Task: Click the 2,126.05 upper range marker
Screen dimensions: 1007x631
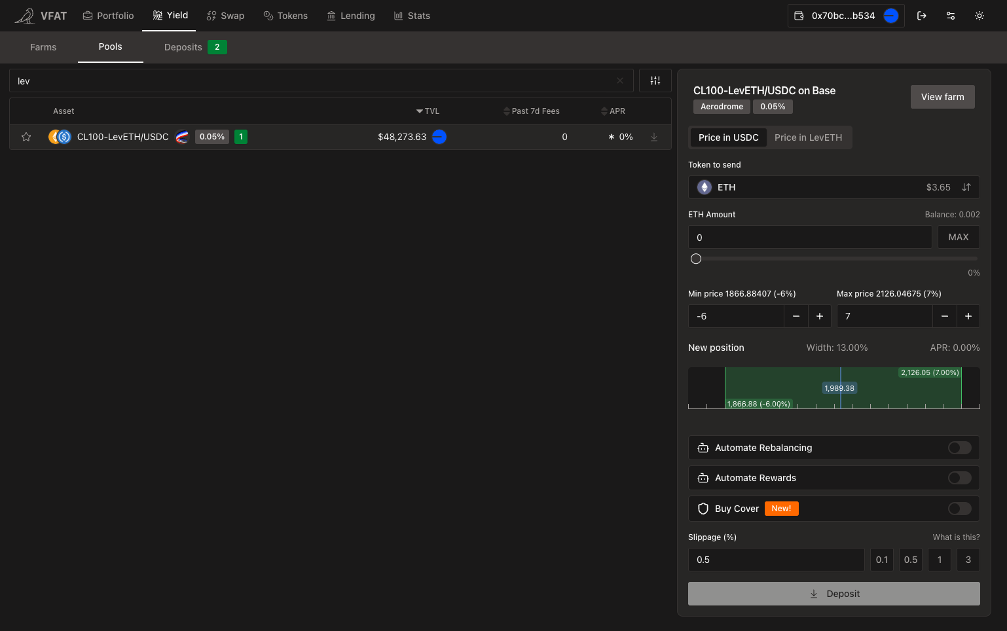Action: click(930, 372)
